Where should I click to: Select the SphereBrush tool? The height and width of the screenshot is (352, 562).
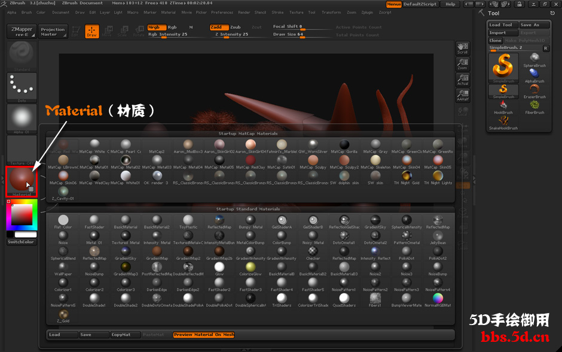pyautogui.click(x=534, y=60)
